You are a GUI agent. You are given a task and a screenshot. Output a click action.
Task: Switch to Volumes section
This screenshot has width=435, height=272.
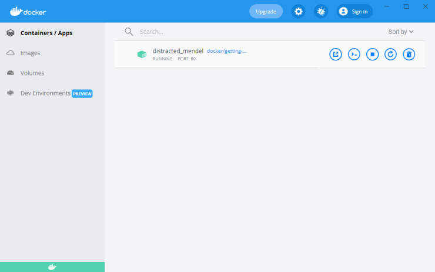click(x=32, y=73)
